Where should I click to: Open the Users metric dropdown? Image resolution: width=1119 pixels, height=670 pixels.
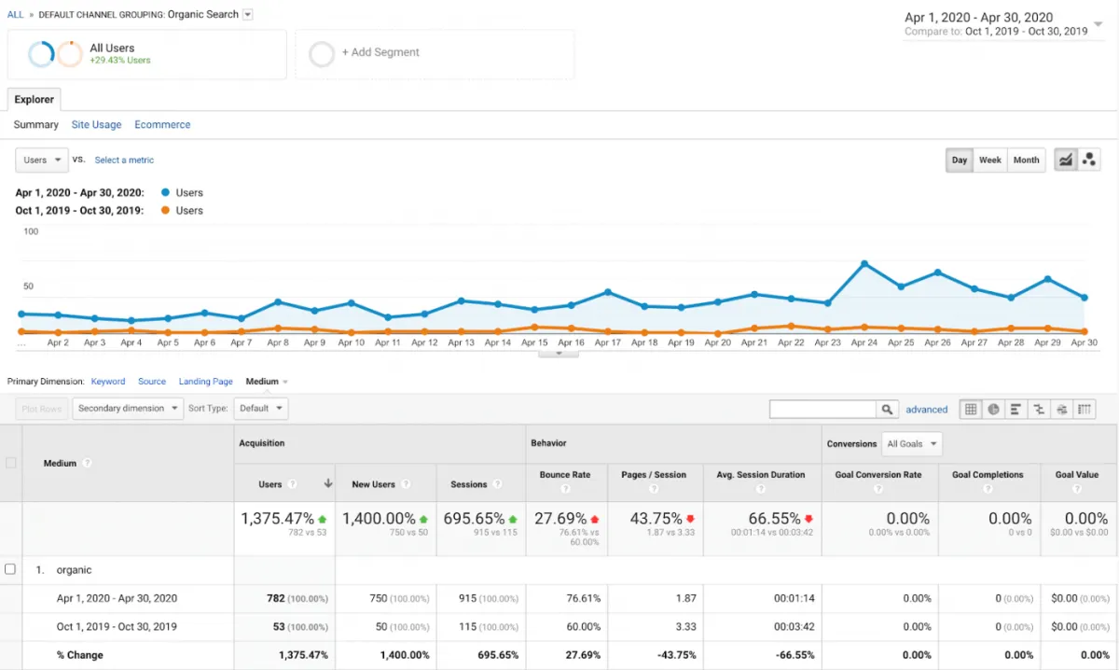(42, 160)
